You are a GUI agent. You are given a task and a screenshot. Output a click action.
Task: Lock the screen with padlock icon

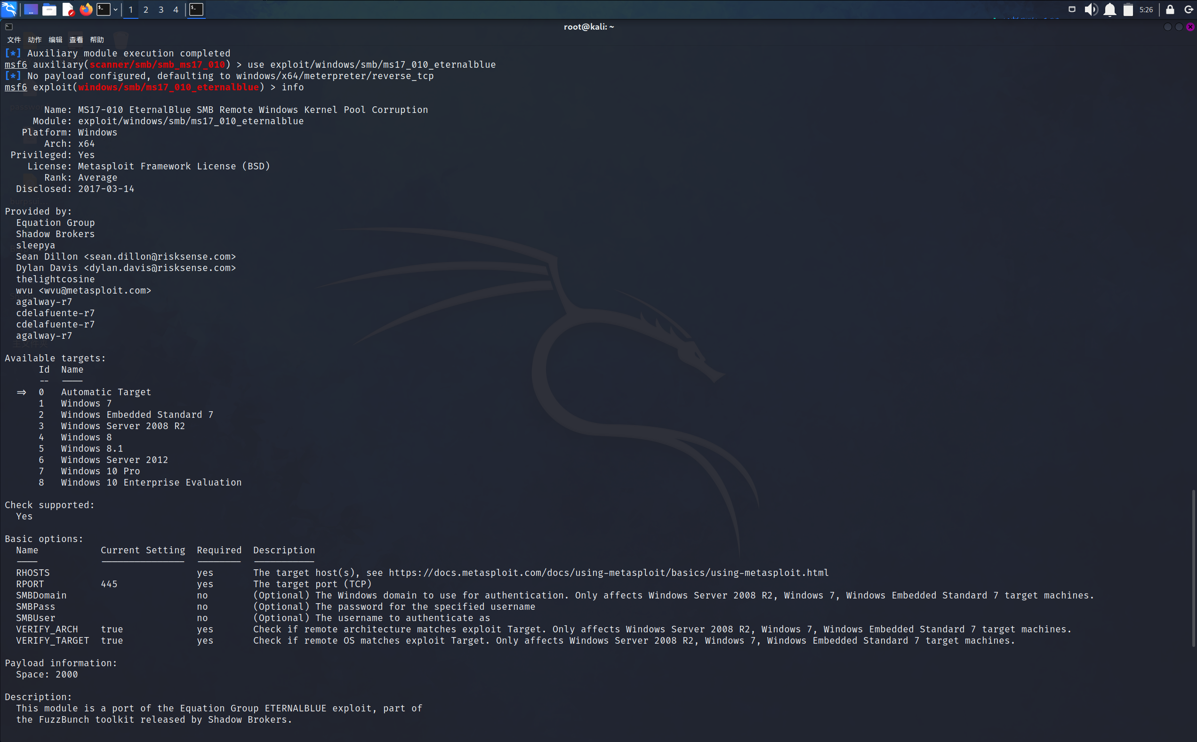(1170, 9)
